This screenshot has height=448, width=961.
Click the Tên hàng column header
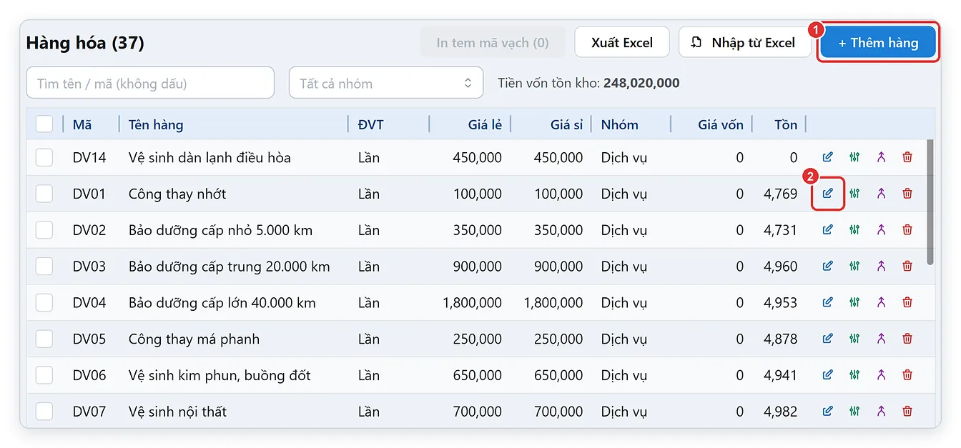tap(156, 124)
